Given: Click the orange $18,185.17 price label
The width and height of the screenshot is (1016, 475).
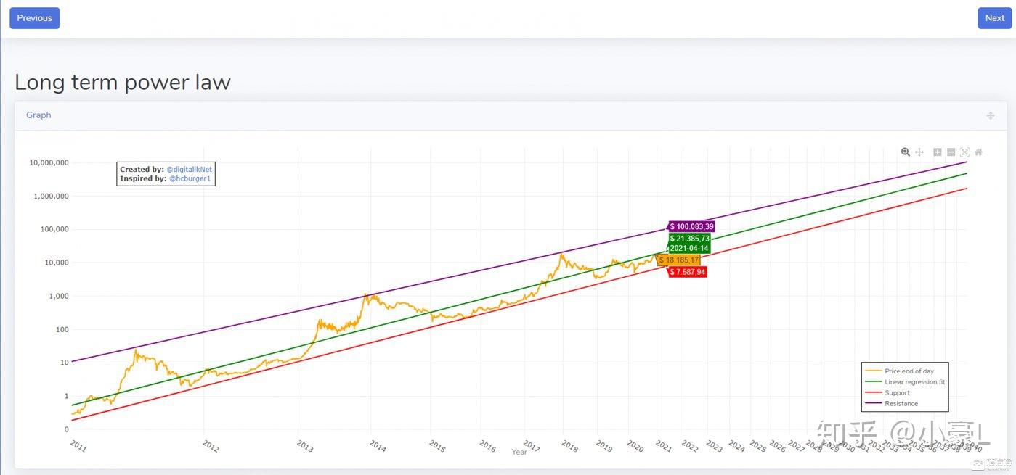Looking at the screenshot, I should point(679,260).
